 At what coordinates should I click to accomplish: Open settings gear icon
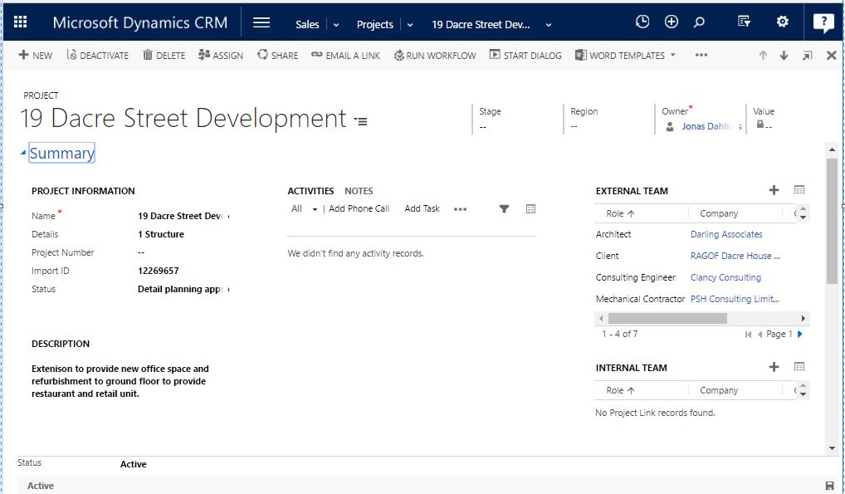pyautogui.click(x=783, y=22)
